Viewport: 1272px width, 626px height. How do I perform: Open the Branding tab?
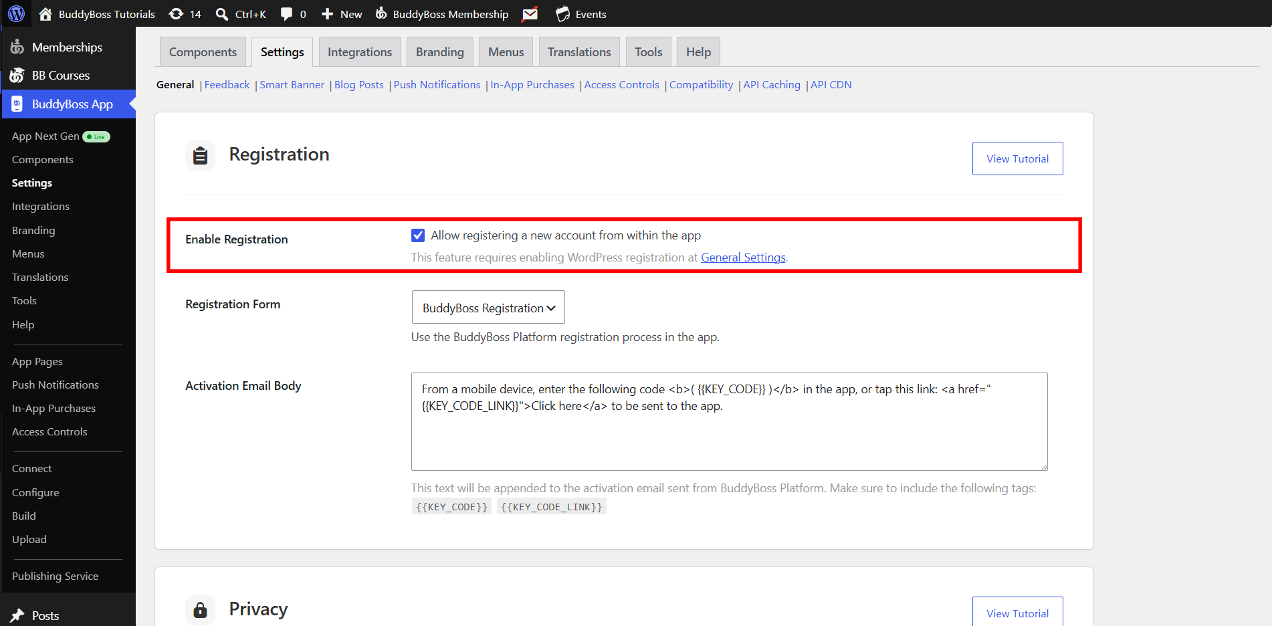pos(440,52)
